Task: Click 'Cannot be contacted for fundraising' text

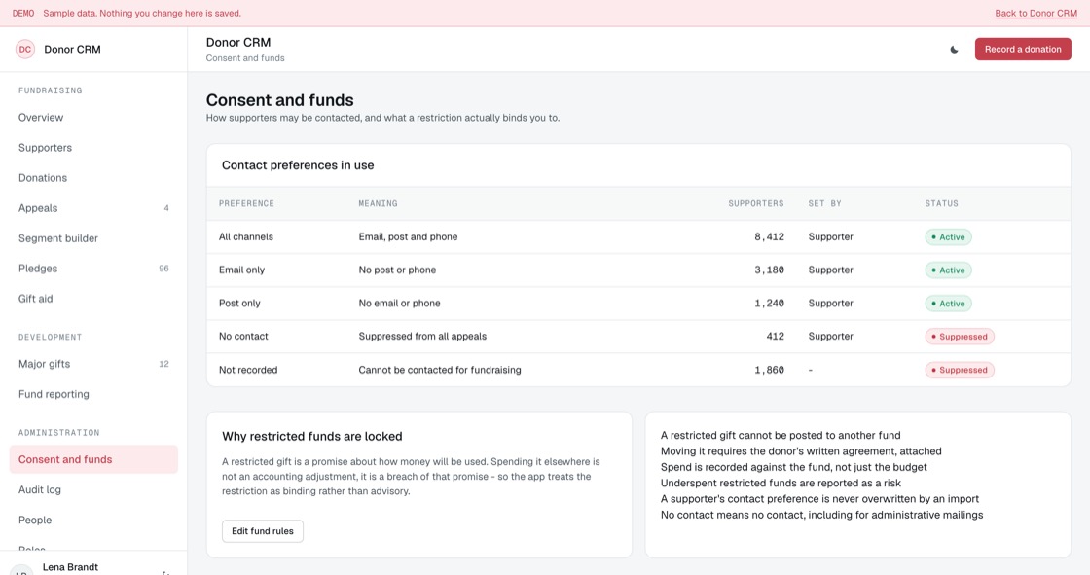Action: point(440,370)
